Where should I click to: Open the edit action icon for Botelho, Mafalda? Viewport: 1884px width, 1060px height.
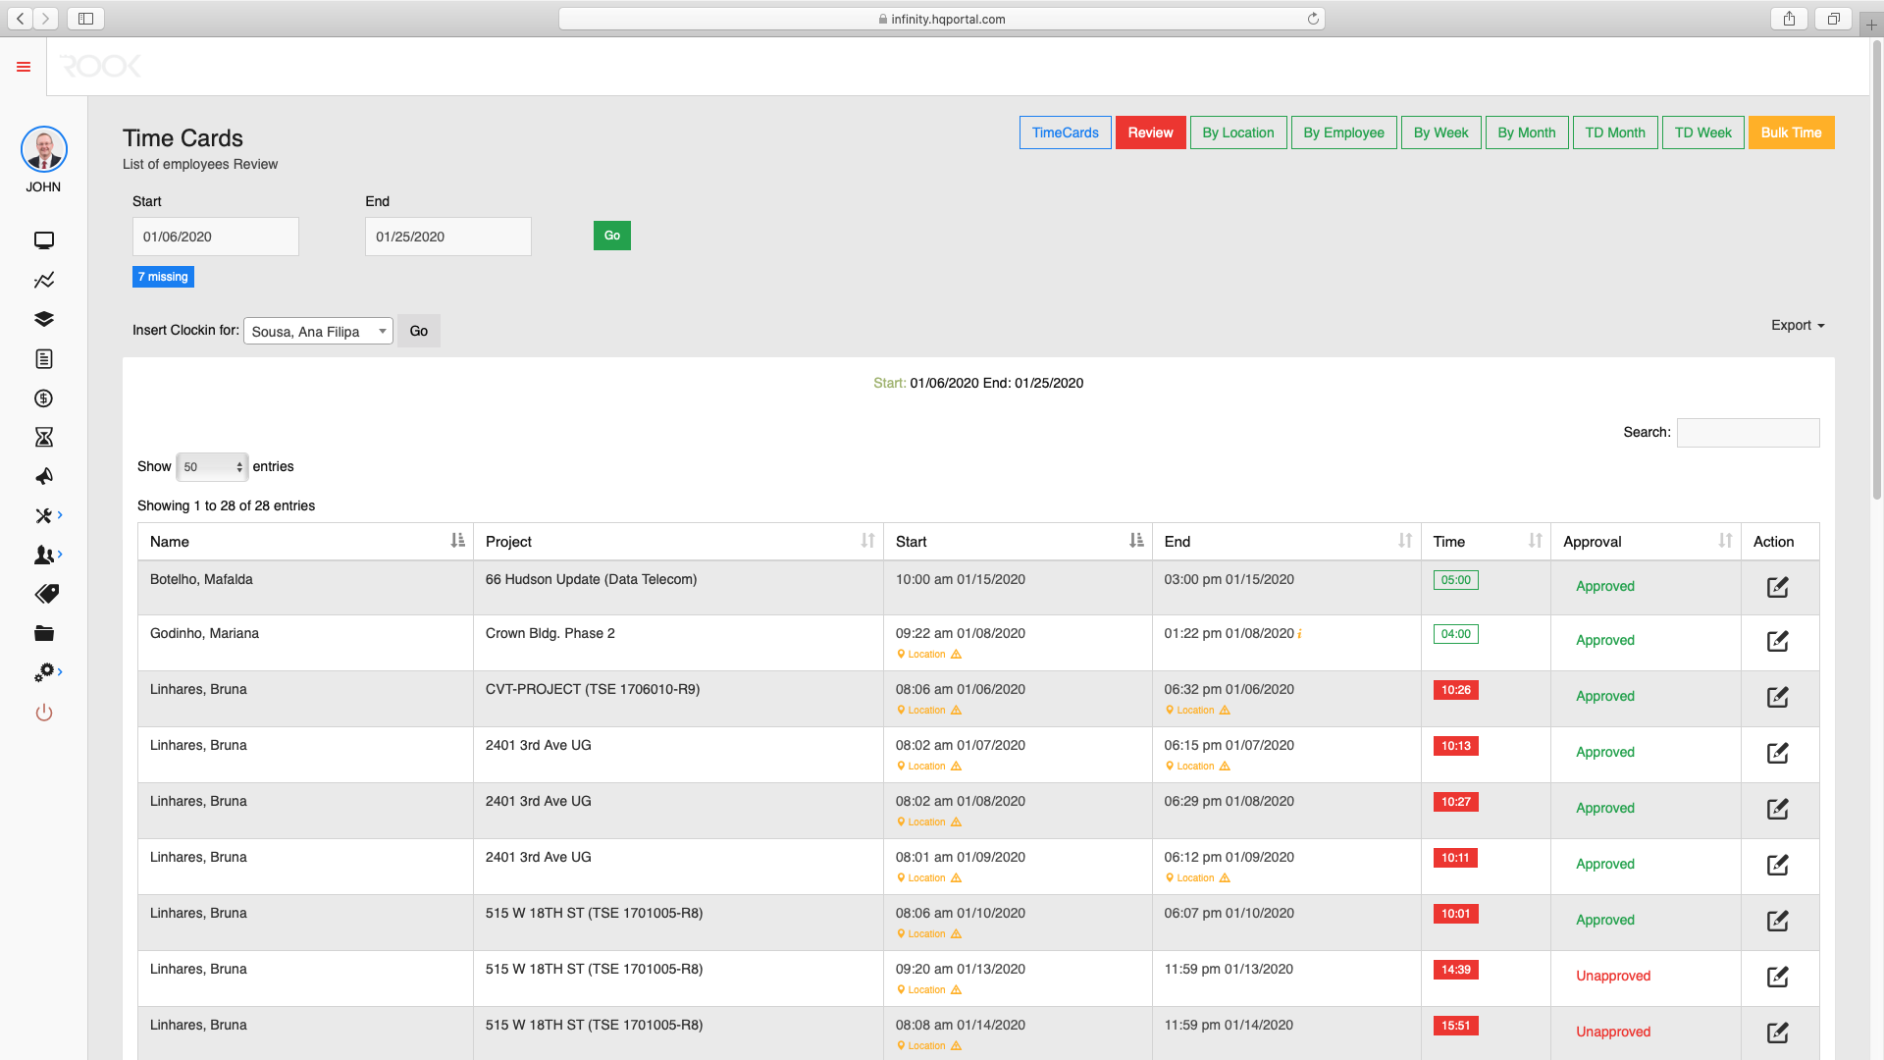tap(1778, 587)
